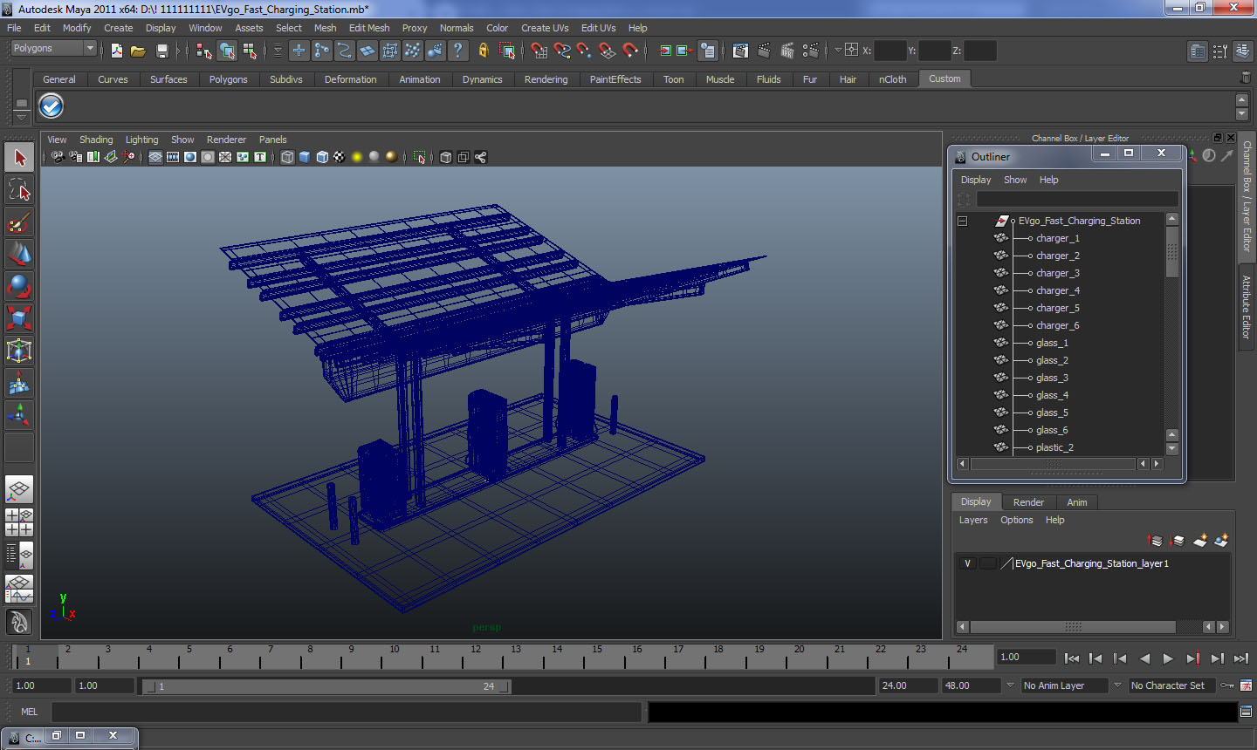Switch to the Rendering shelf tab

tap(546, 79)
